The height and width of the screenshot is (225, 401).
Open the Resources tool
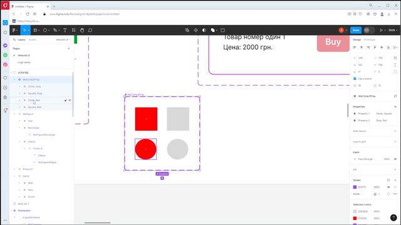(x=74, y=30)
